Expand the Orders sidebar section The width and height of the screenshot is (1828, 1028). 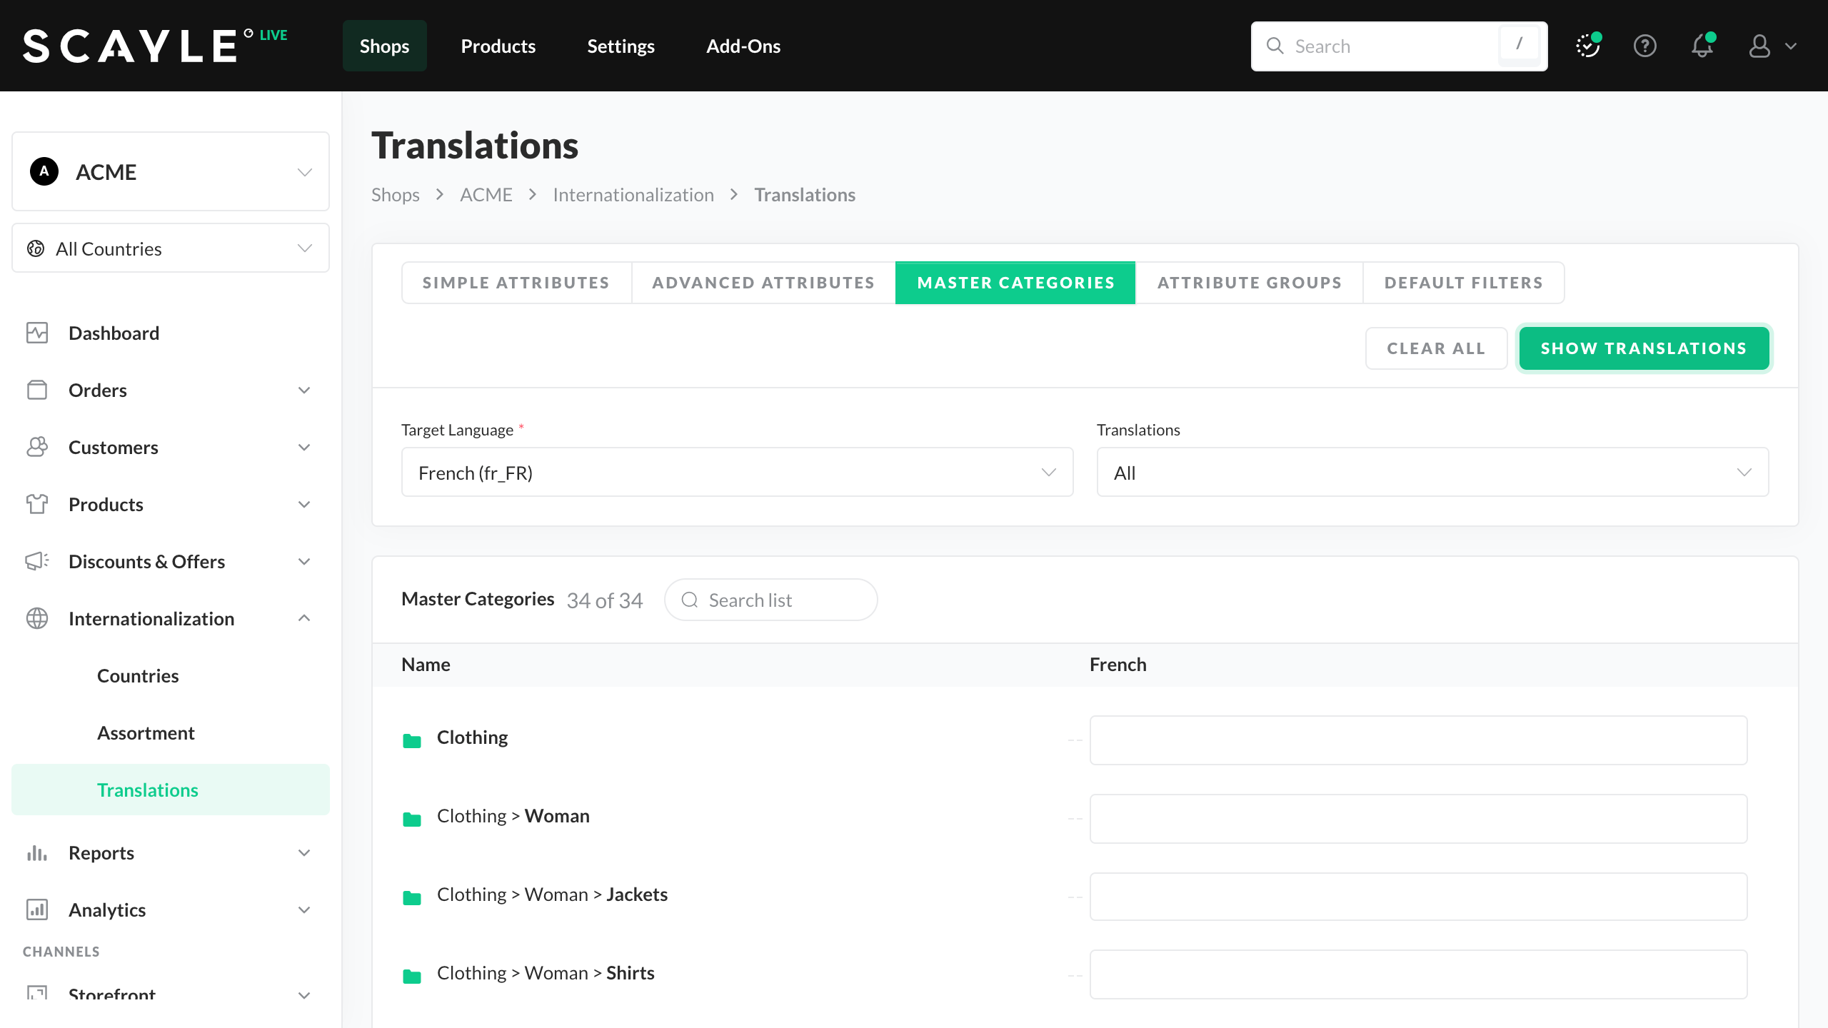point(304,390)
